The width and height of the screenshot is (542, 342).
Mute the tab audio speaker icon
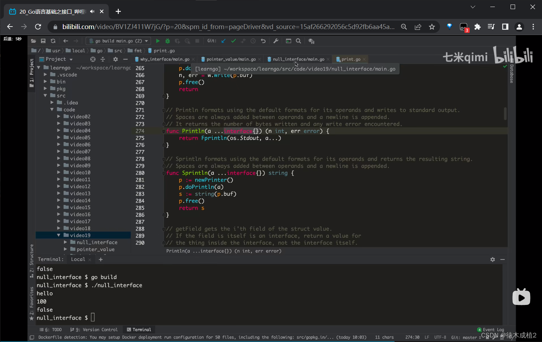[x=92, y=12]
